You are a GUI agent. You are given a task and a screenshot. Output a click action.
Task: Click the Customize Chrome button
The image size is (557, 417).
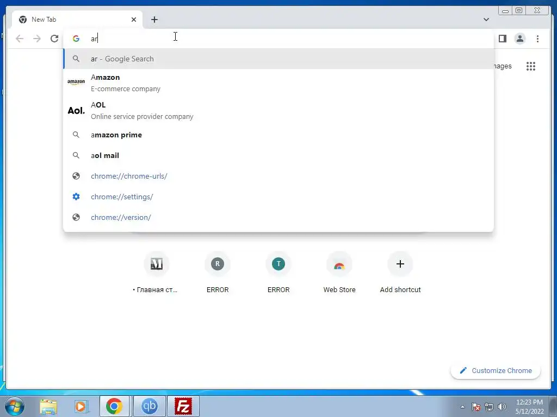(x=496, y=370)
